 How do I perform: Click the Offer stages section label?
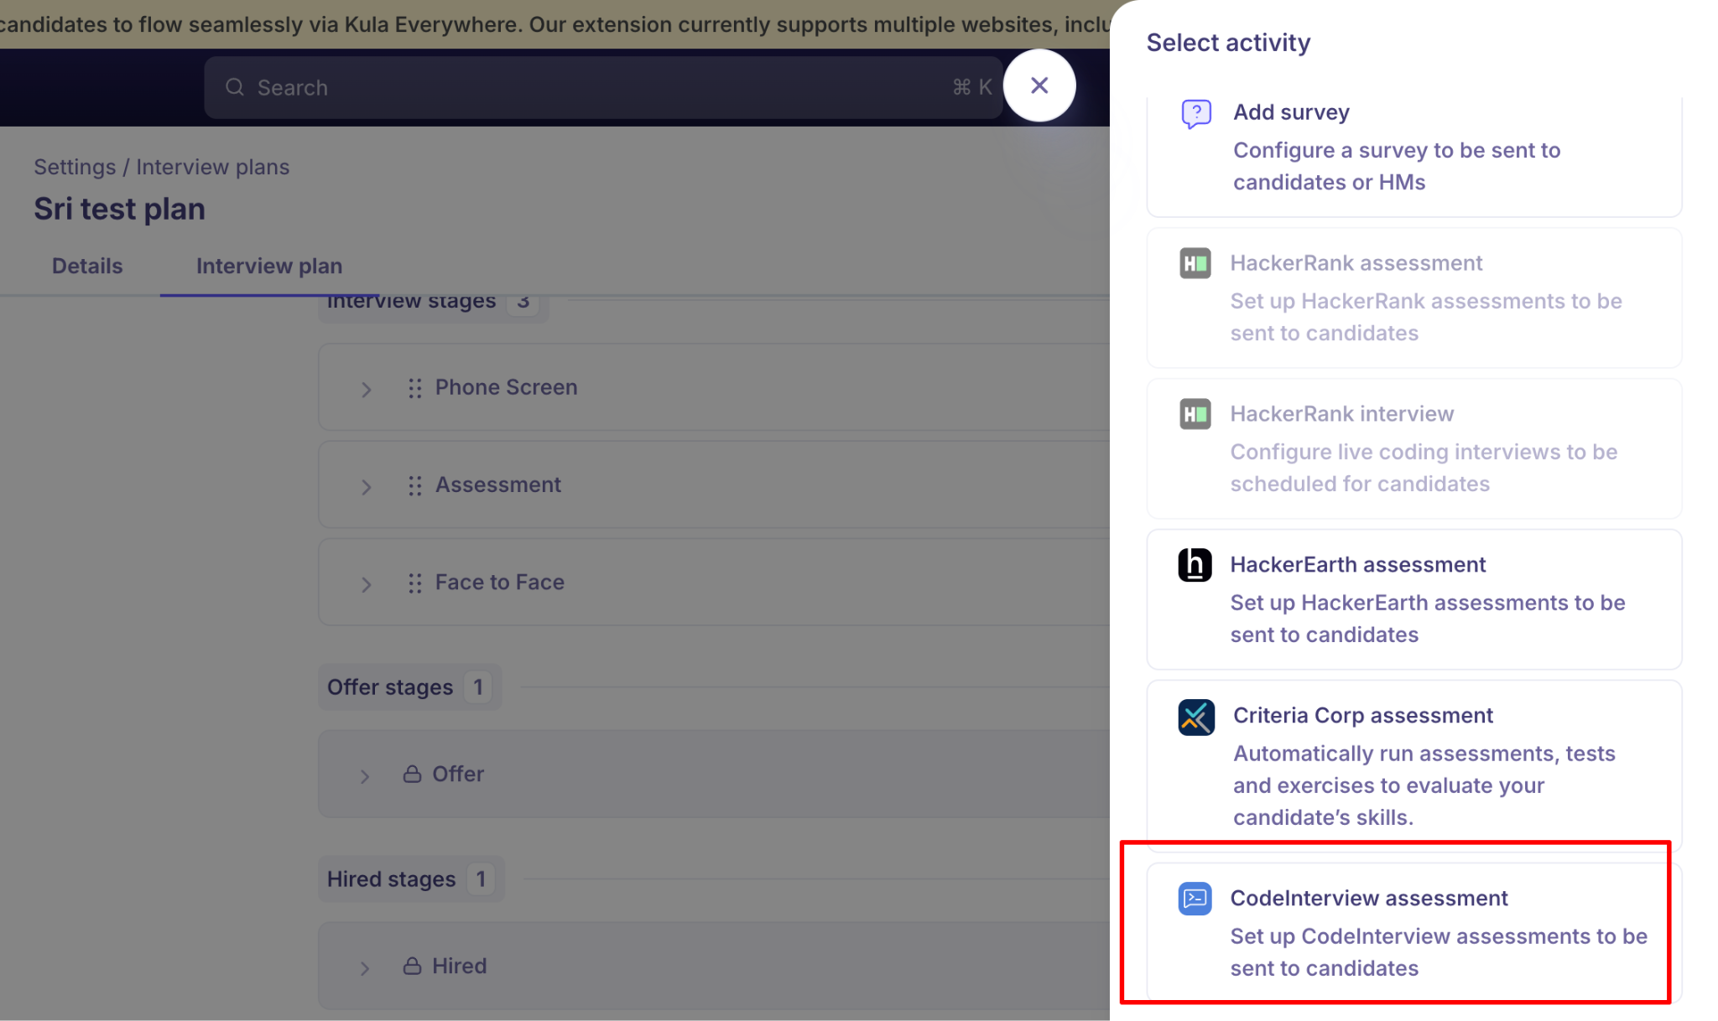pyautogui.click(x=390, y=687)
